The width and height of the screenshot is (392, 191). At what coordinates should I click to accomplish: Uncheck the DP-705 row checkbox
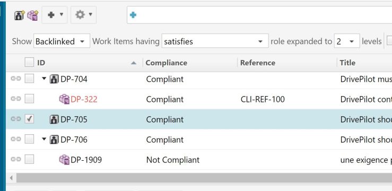29,119
